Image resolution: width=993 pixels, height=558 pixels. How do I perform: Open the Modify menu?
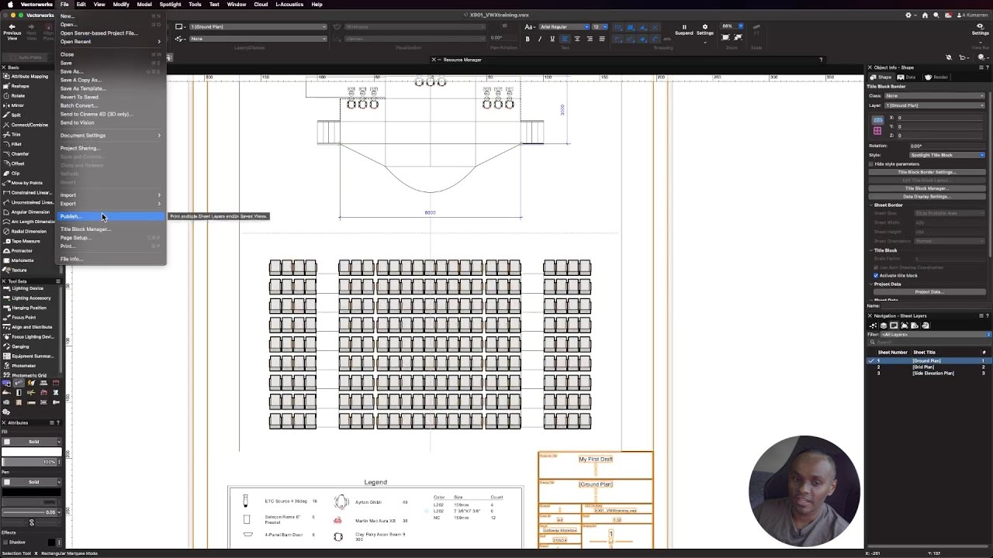point(121,5)
